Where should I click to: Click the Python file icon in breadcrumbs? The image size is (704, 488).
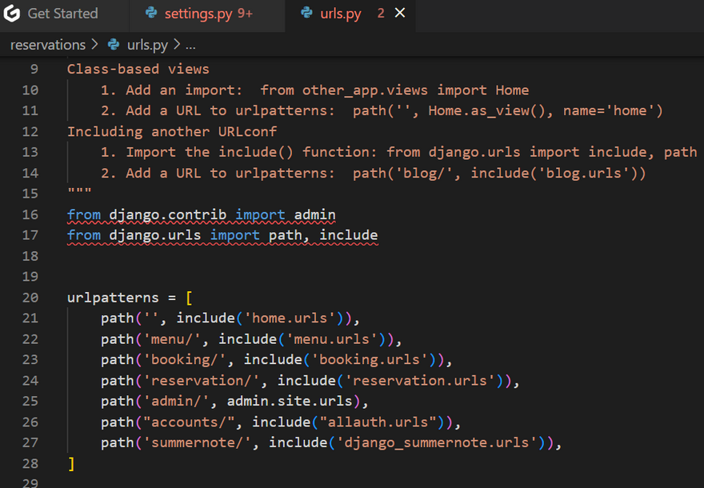tap(114, 45)
